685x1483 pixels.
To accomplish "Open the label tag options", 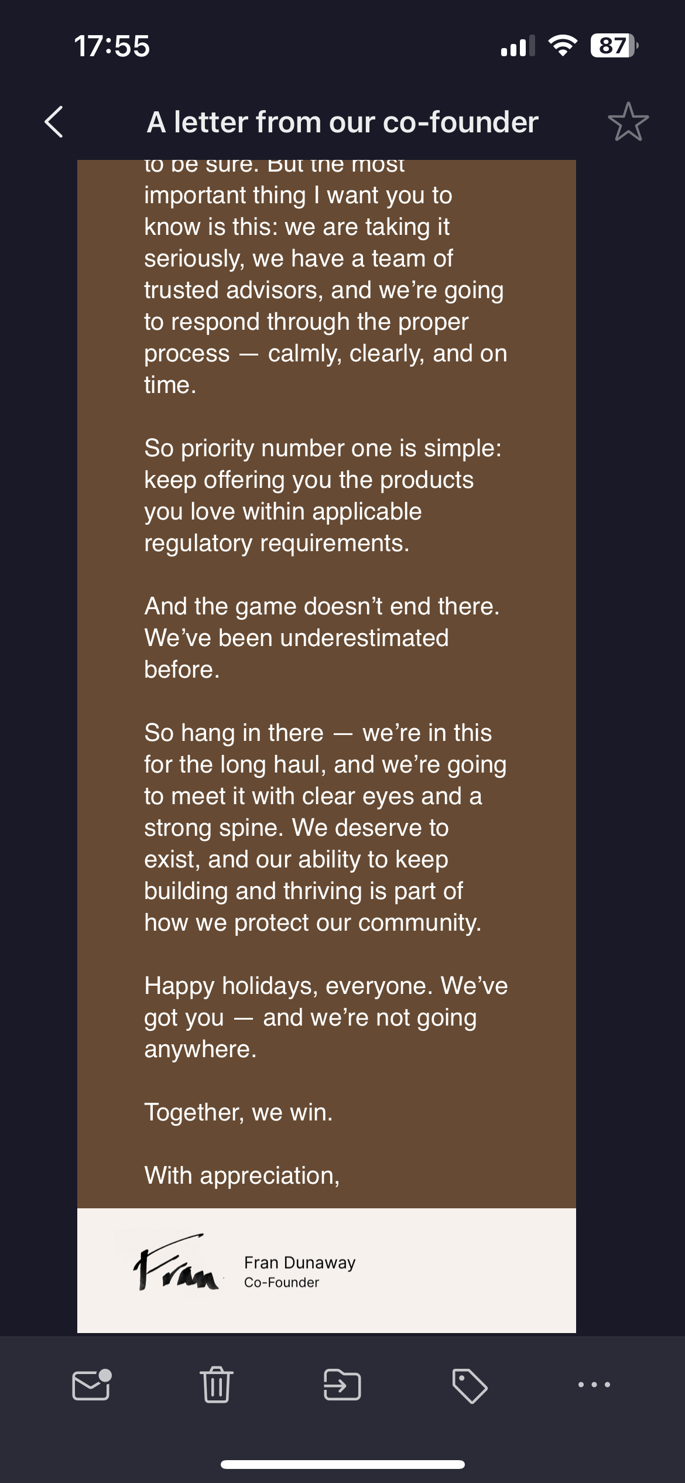I will pyautogui.click(x=469, y=1385).
